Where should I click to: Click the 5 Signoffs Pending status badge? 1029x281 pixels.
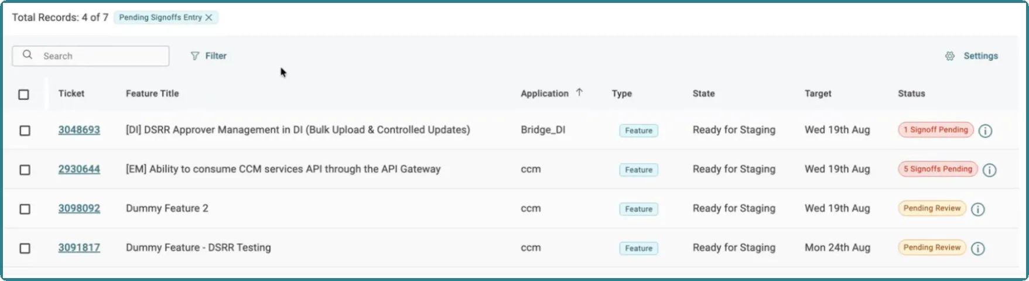[x=938, y=169]
